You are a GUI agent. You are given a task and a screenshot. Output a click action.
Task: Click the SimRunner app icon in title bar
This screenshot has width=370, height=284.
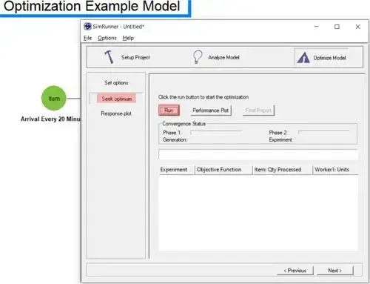coord(87,27)
